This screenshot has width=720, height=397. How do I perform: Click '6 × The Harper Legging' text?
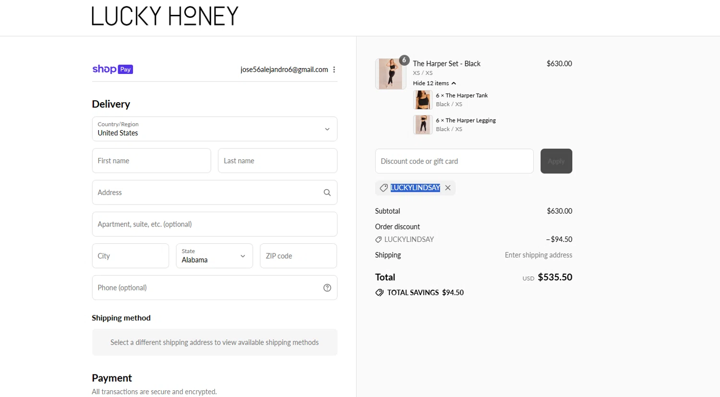point(466,120)
